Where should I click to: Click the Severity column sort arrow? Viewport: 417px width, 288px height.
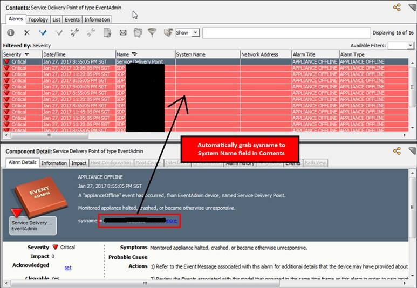pos(26,54)
